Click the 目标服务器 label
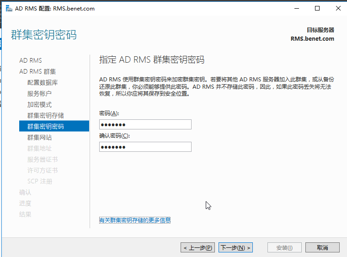This screenshot has width=347, height=257. pos(320,30)
